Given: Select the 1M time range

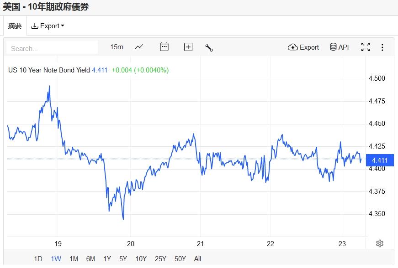Looking at the screenshot, I should (x=74, y=259).
